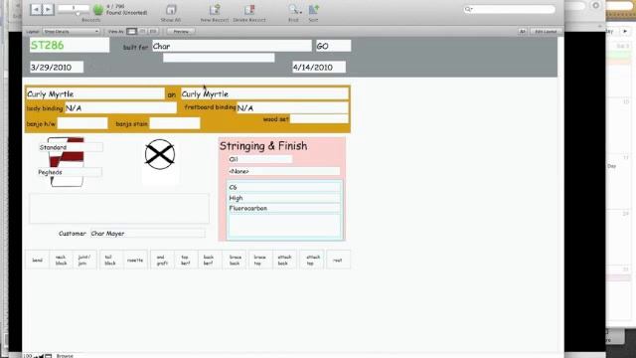
Task: Click the 3/29/2010 date field
Action: tap(57, 67)
